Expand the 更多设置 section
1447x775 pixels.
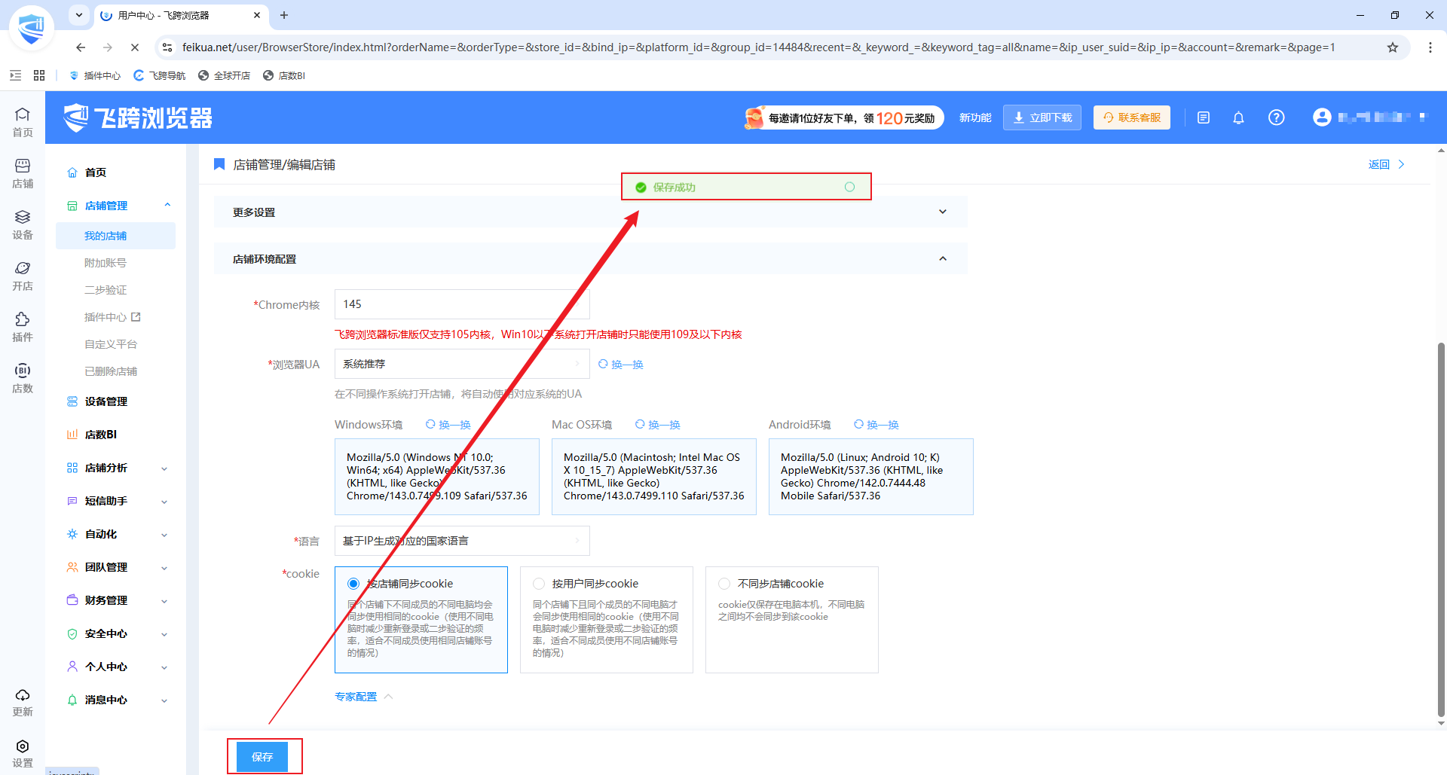tap(590, 212)
